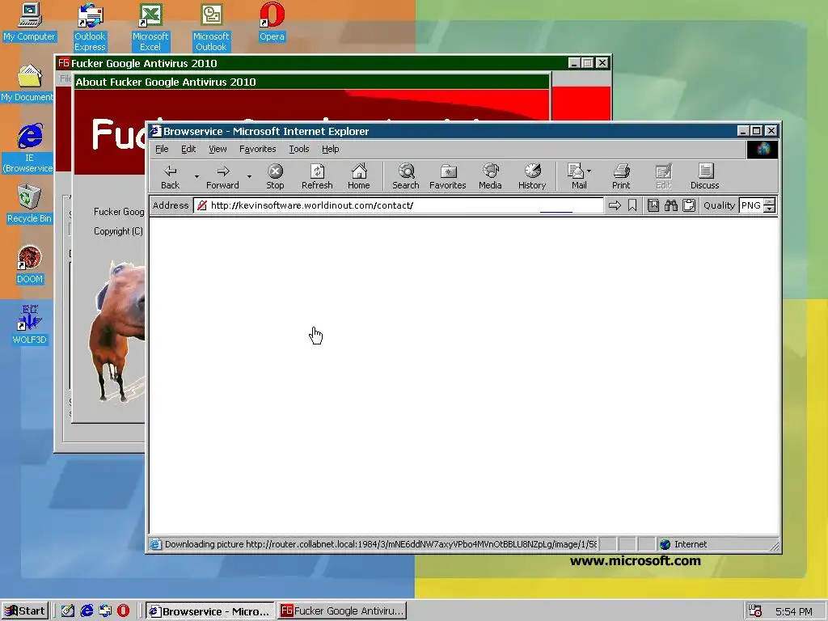Click the system tray icon beside the clock
Screen dimensions: 828x621
[x=755, y=611]
